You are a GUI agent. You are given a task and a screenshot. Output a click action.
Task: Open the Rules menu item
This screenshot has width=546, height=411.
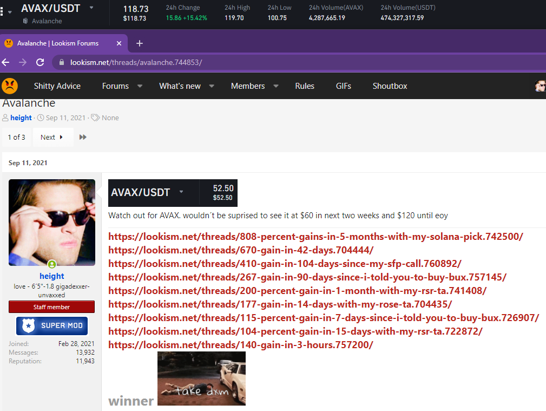coord(305,86)
